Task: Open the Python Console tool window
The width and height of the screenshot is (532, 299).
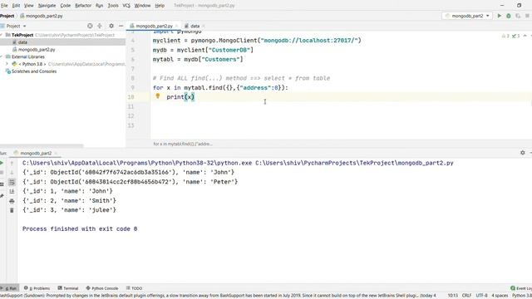Action: point(102,288)
